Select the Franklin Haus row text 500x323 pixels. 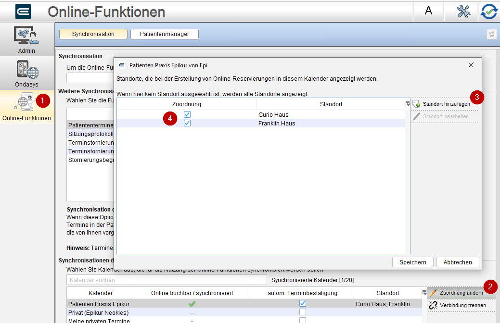click(x=277, y=123)
